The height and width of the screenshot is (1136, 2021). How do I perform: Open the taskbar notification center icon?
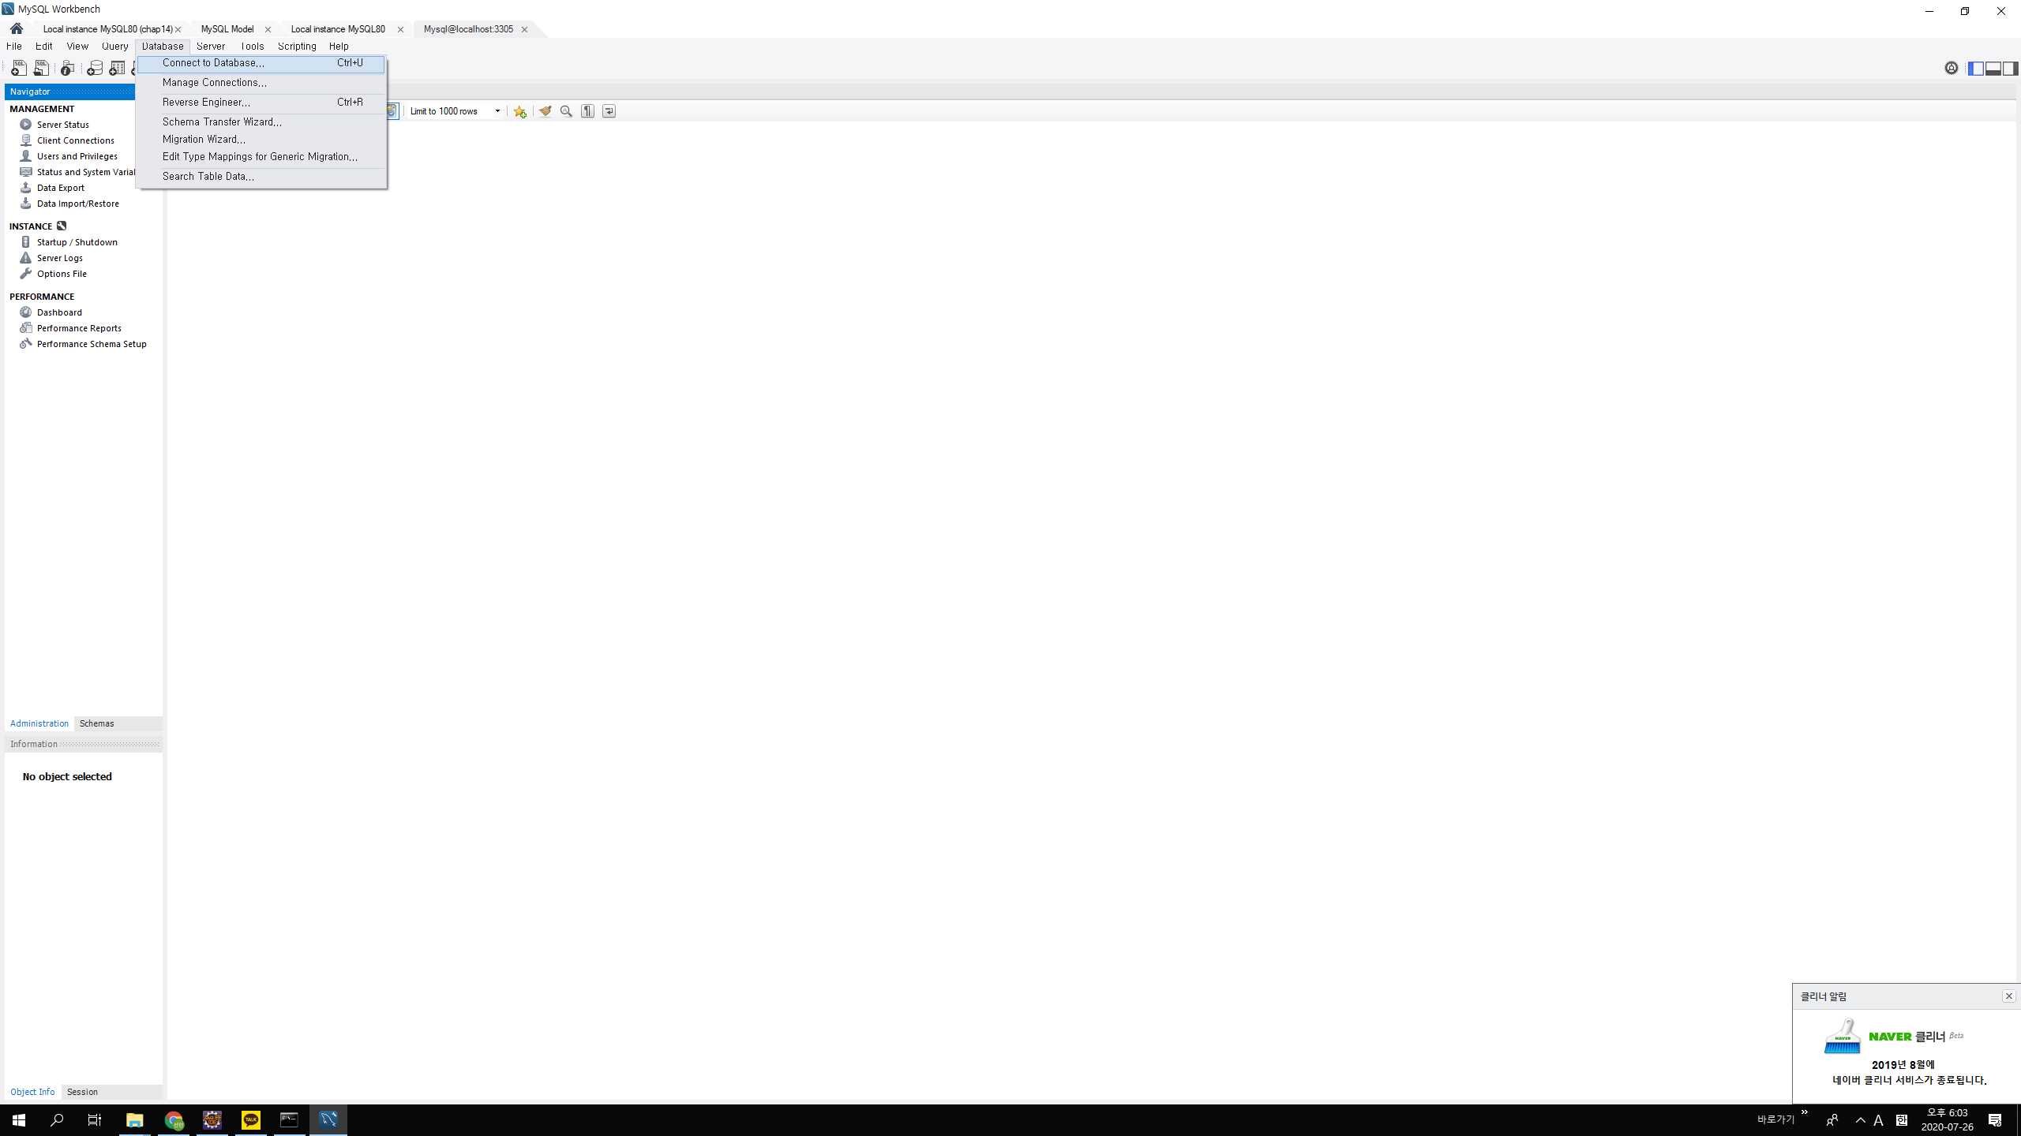click(x=1995, y=1120)
